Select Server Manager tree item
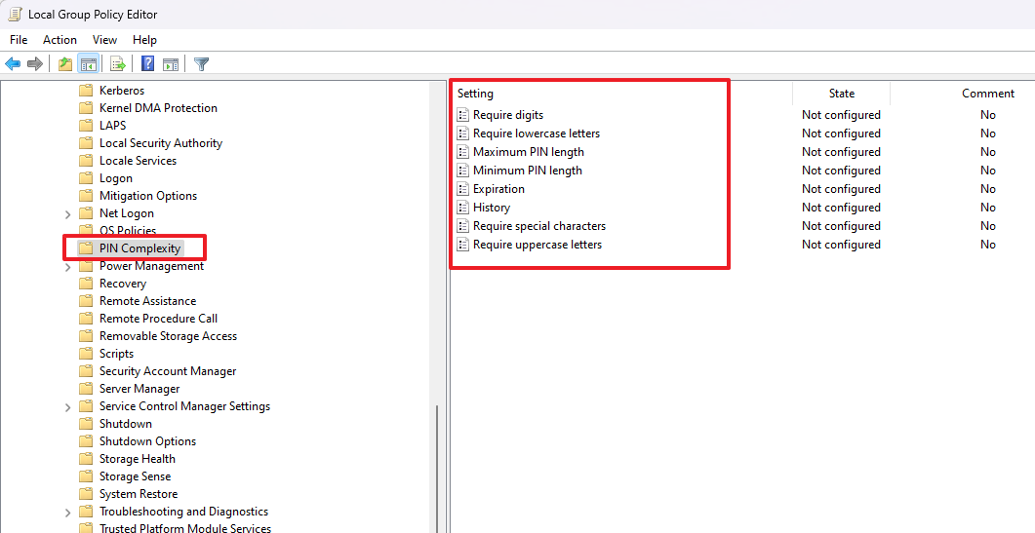1035x533 pixels. coord(139,389)
